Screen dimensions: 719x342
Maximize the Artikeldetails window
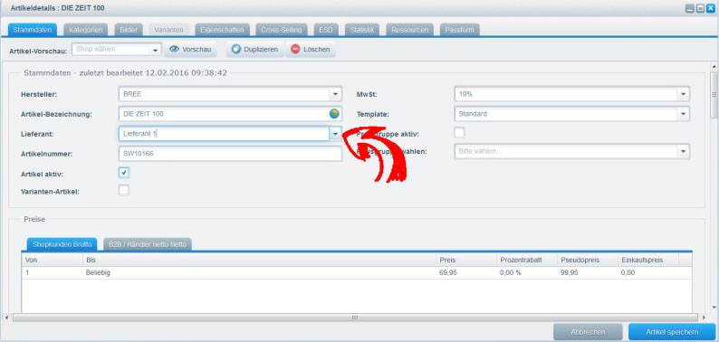(700, 8)
